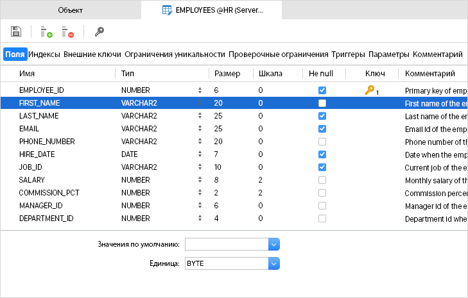Change type of HIRE_DATE via arrows
This screenshot has width=468, height=298.
pos(200,154)
